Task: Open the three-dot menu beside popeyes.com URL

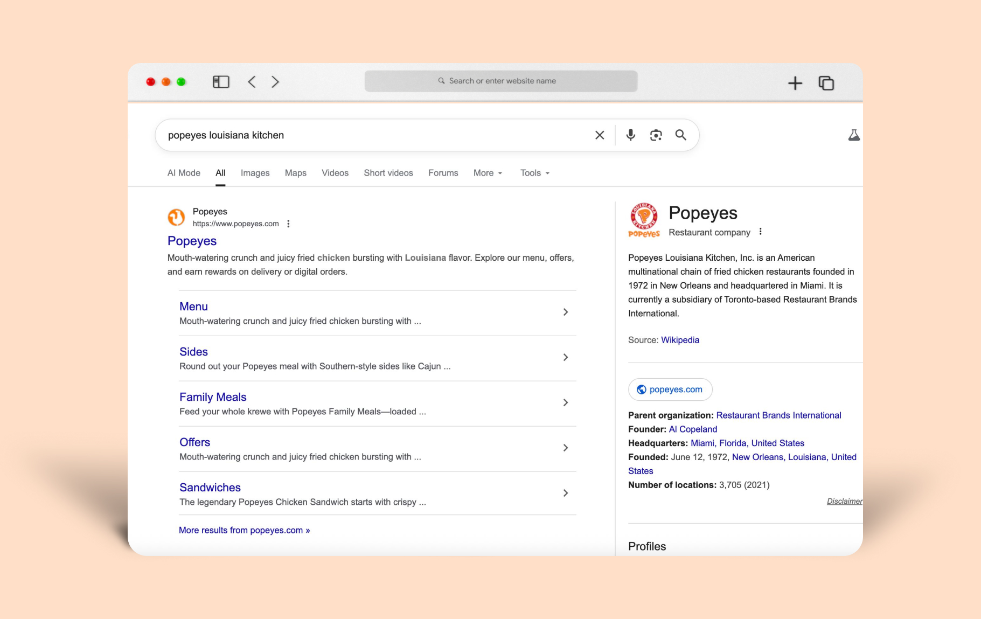Action: click(x=289, y=224)
